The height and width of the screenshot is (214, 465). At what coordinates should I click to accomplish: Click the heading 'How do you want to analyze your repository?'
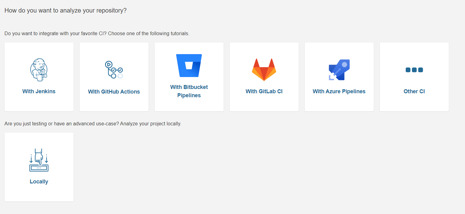[66, 10]
